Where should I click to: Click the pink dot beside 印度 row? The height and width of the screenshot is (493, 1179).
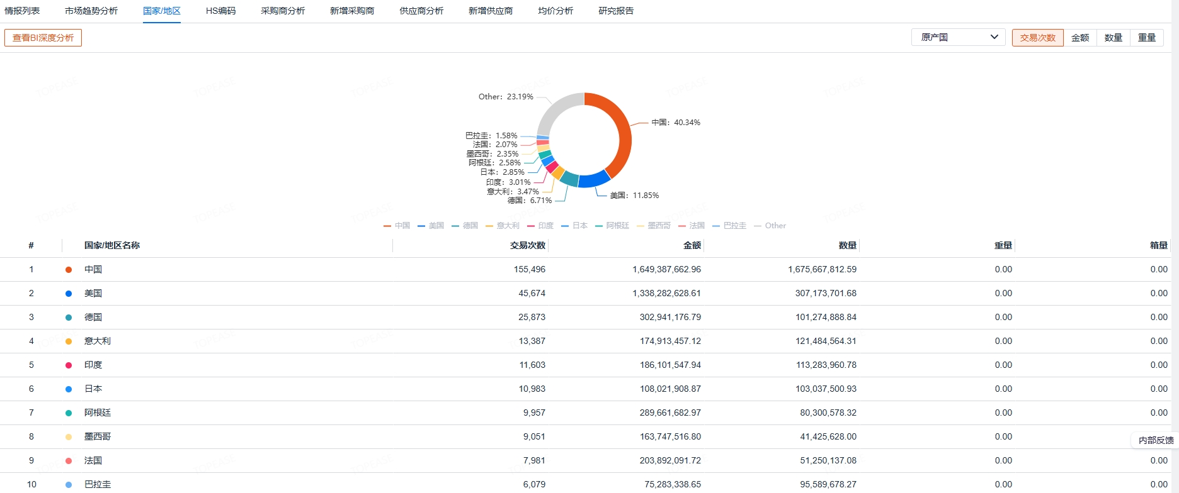click(69, 365)
